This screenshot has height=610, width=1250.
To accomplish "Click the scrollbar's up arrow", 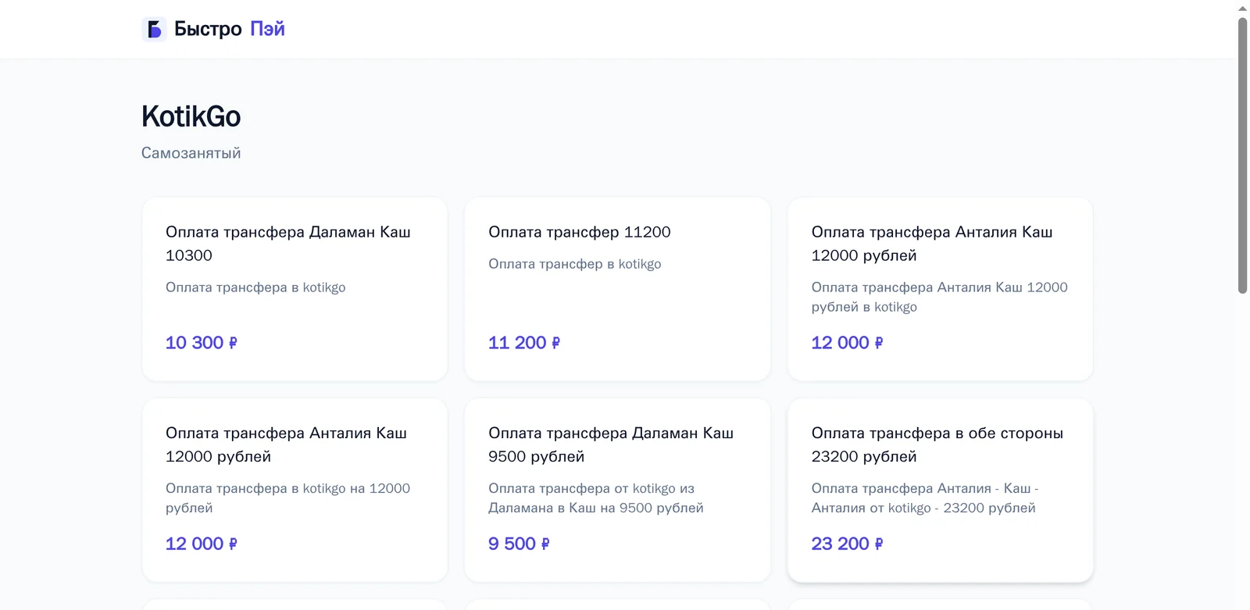I will pyautogui.click(x=1243, y=8).
